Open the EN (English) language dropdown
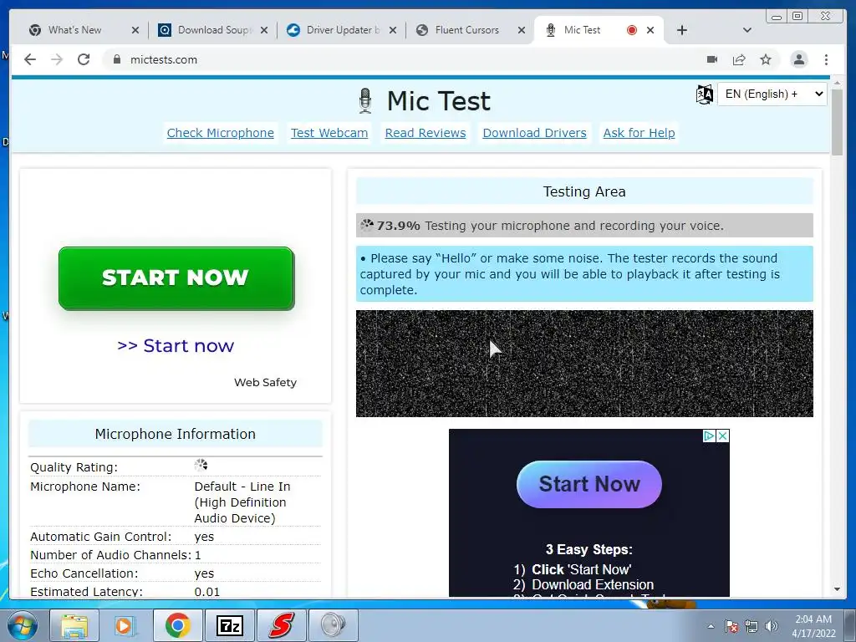The image size is (856, 642). (772, 94)
